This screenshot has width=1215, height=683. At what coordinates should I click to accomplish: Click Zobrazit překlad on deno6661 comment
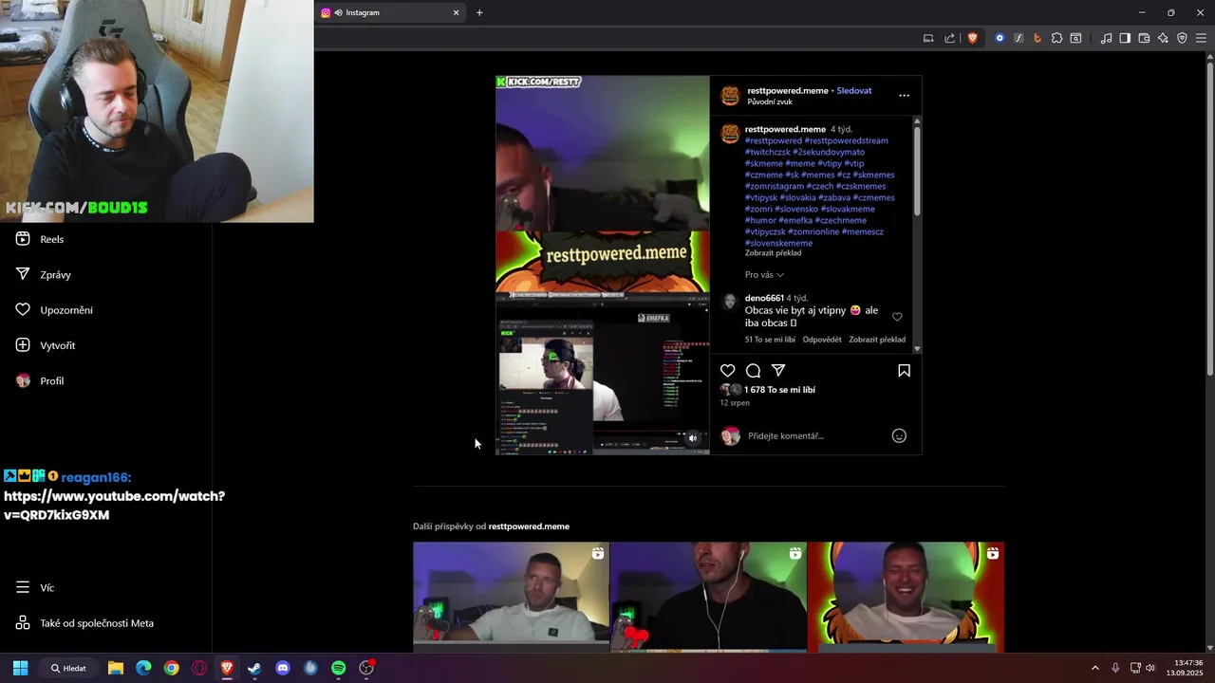click(877, 340)
